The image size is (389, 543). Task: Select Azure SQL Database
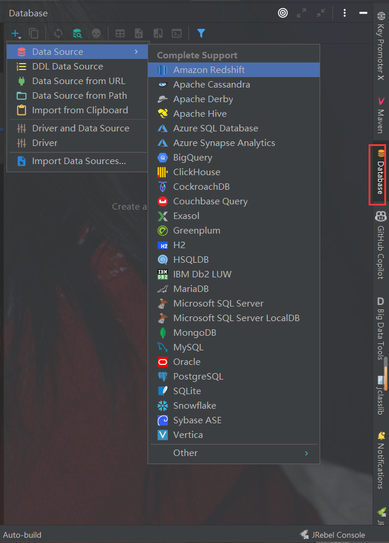click(234, 128)
